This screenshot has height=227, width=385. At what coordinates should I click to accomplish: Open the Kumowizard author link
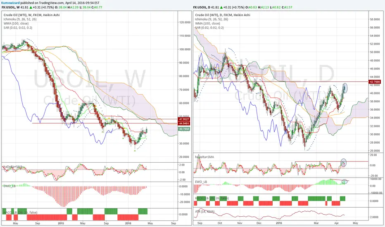tap(10, 3)
